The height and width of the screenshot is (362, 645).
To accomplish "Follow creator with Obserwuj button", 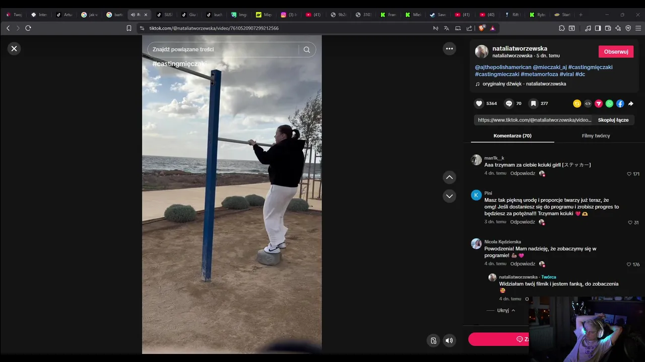I will coord(616,52).
